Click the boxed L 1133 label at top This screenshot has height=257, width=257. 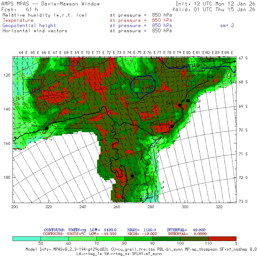coord(70,61)
